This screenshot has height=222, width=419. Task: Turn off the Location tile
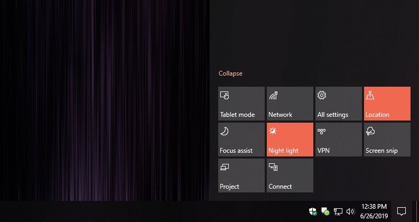[387, 104]
